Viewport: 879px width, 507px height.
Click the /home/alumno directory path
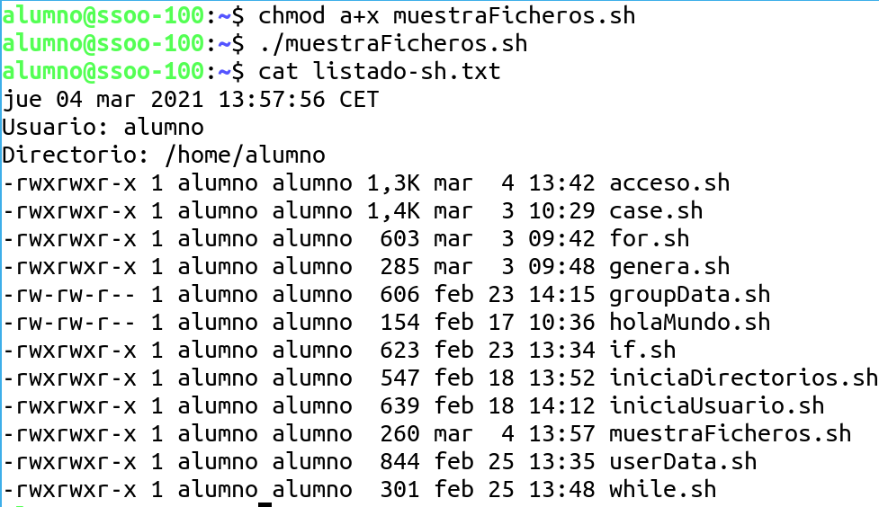(x=245, y=156)
